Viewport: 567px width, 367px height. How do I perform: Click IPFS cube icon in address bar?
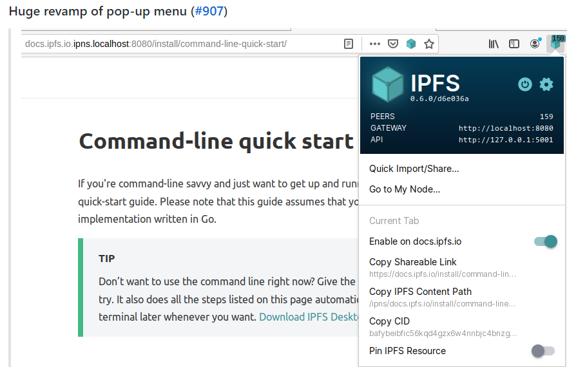[411, 44]
